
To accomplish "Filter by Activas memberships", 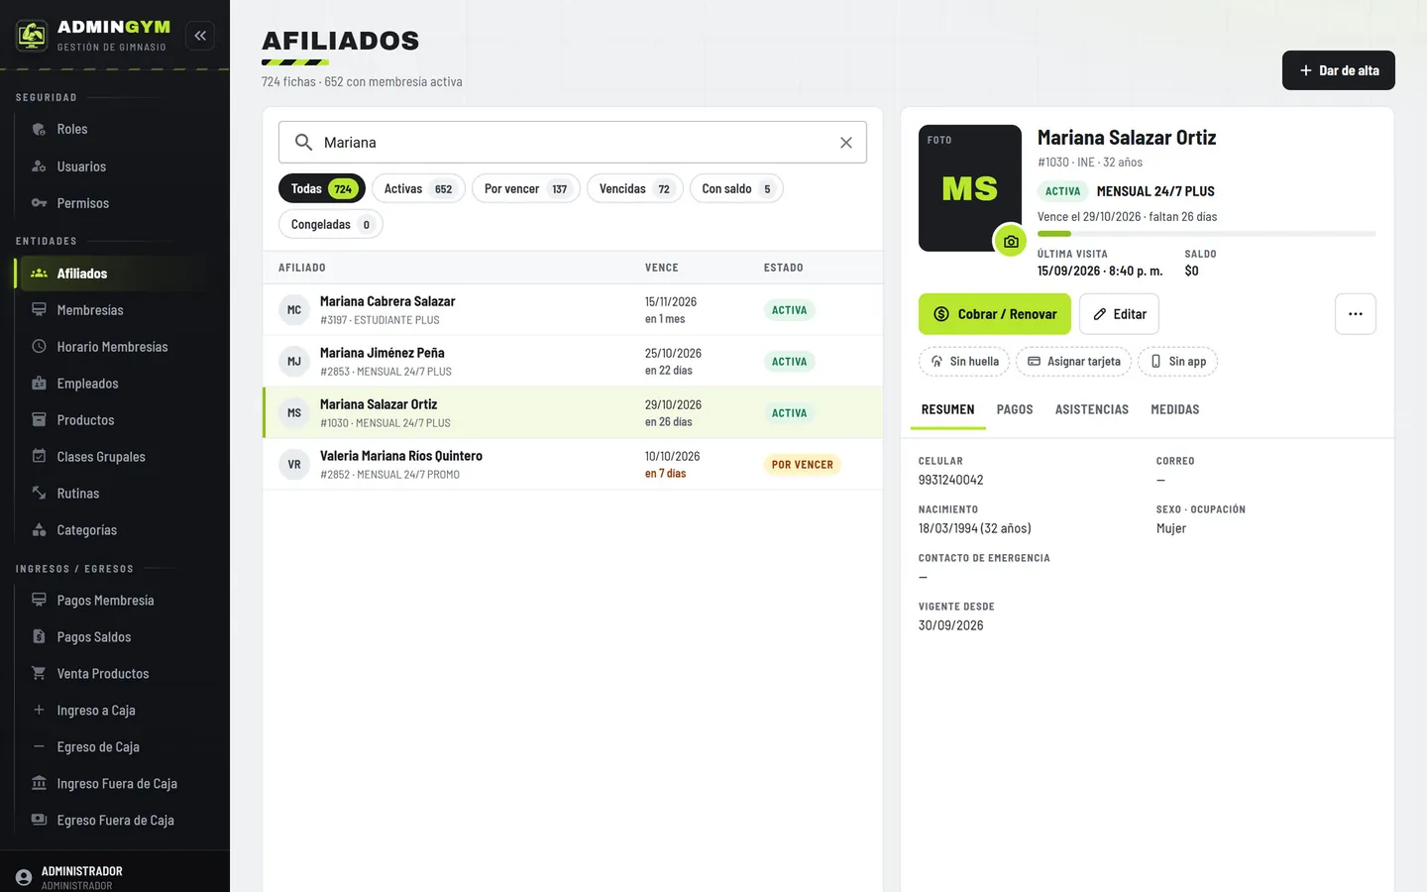I will coord(418,188).
